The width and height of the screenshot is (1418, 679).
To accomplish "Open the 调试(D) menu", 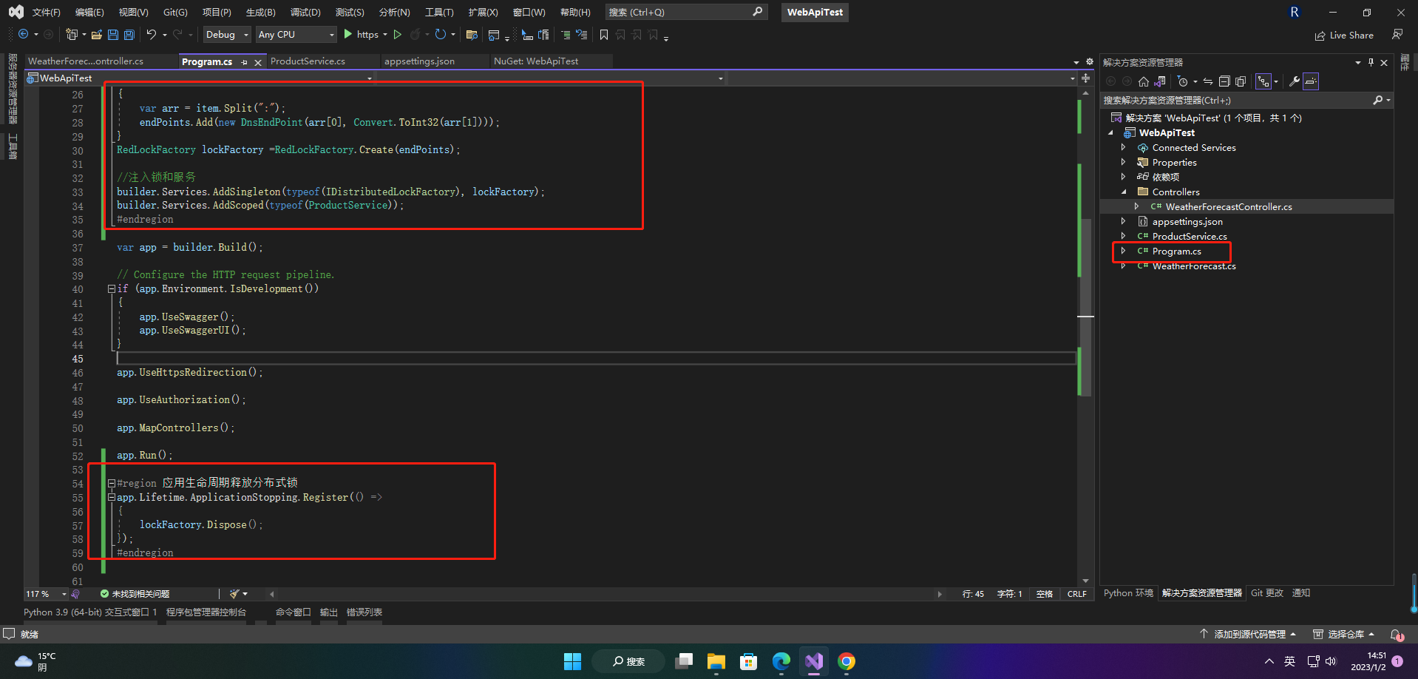I will tap(305, 13).
